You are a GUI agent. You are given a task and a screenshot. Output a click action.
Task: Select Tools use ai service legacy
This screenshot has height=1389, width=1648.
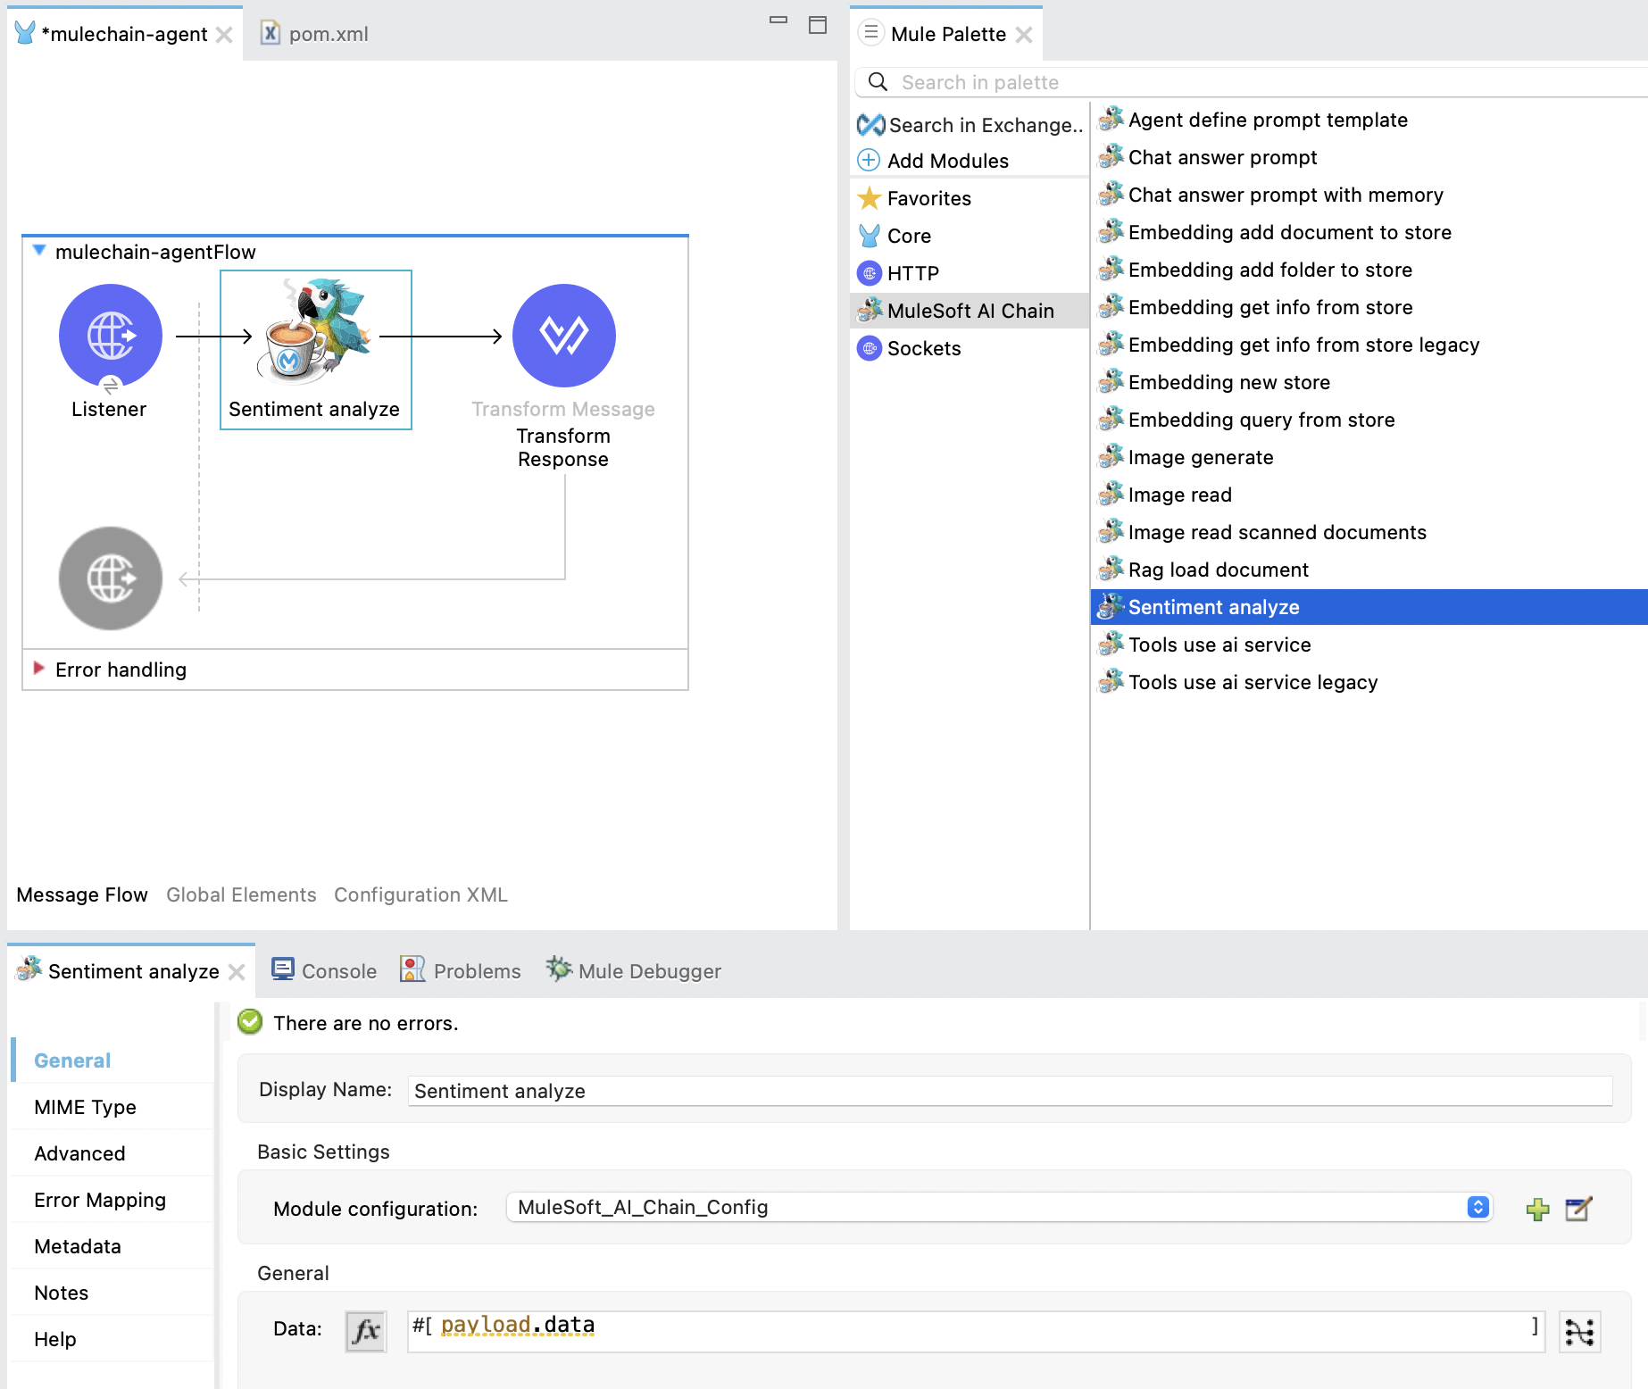point(1238,682)
